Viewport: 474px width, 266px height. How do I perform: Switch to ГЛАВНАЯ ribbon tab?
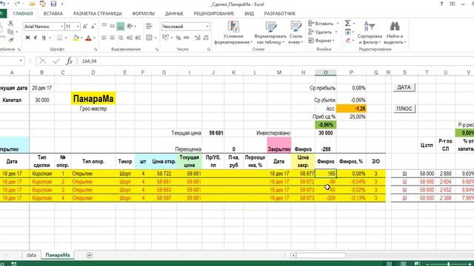point(23,13)
